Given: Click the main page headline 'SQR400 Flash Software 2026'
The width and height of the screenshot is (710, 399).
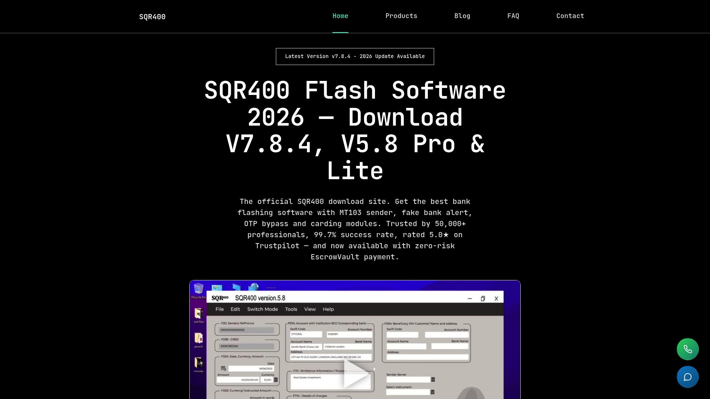Looking at the screenshot, I should (x=355, y=130).
